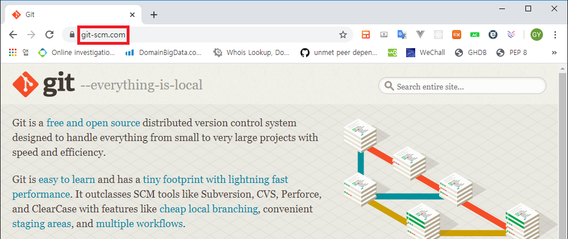Select the Git browser tab

tap(73, 15)
